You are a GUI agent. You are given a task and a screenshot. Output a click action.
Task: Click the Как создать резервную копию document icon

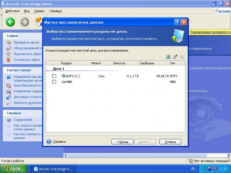(9, 126)
